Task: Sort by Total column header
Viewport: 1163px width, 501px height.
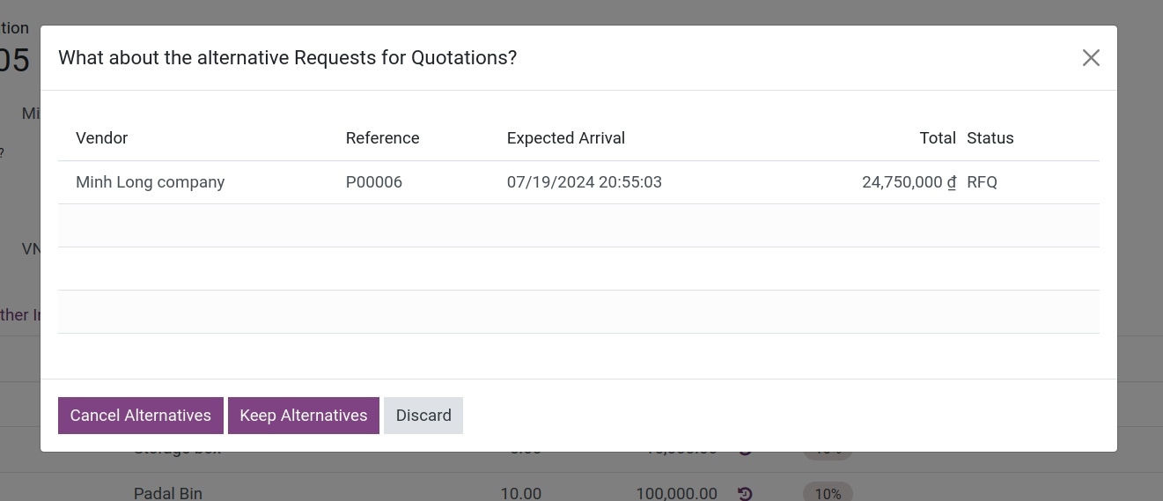Action: [938, 138]
